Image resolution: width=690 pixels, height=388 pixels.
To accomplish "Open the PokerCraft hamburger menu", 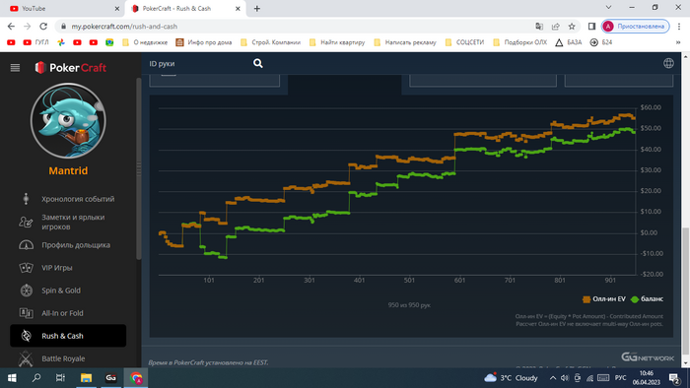I will click(x=15, y=68).
